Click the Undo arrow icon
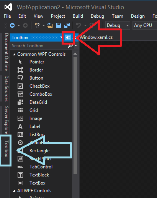 click(78, 25)
